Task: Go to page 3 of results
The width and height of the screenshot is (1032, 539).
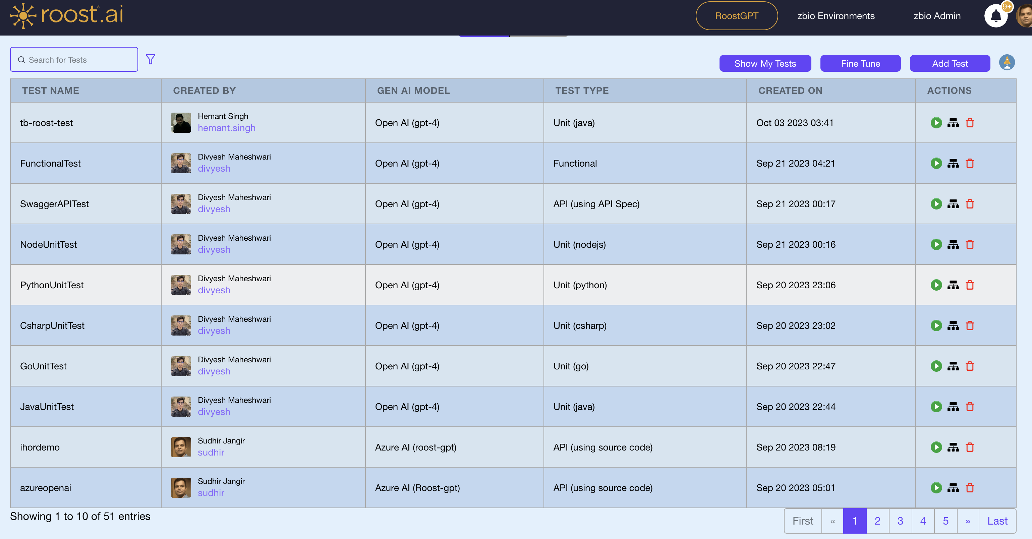Action: click(900, 521)
